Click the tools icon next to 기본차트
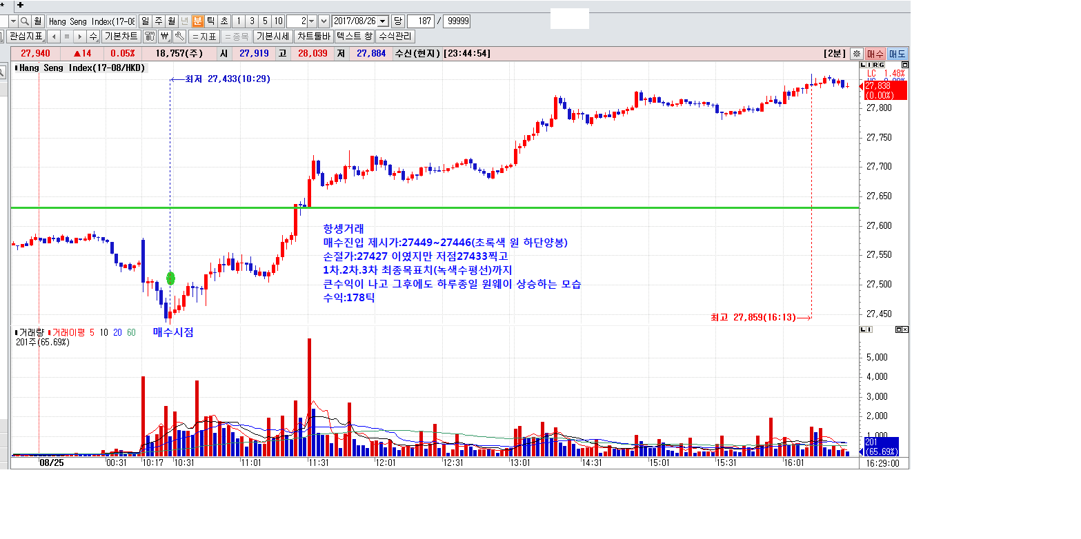The image size is (1081, 539). click(150, 37)
